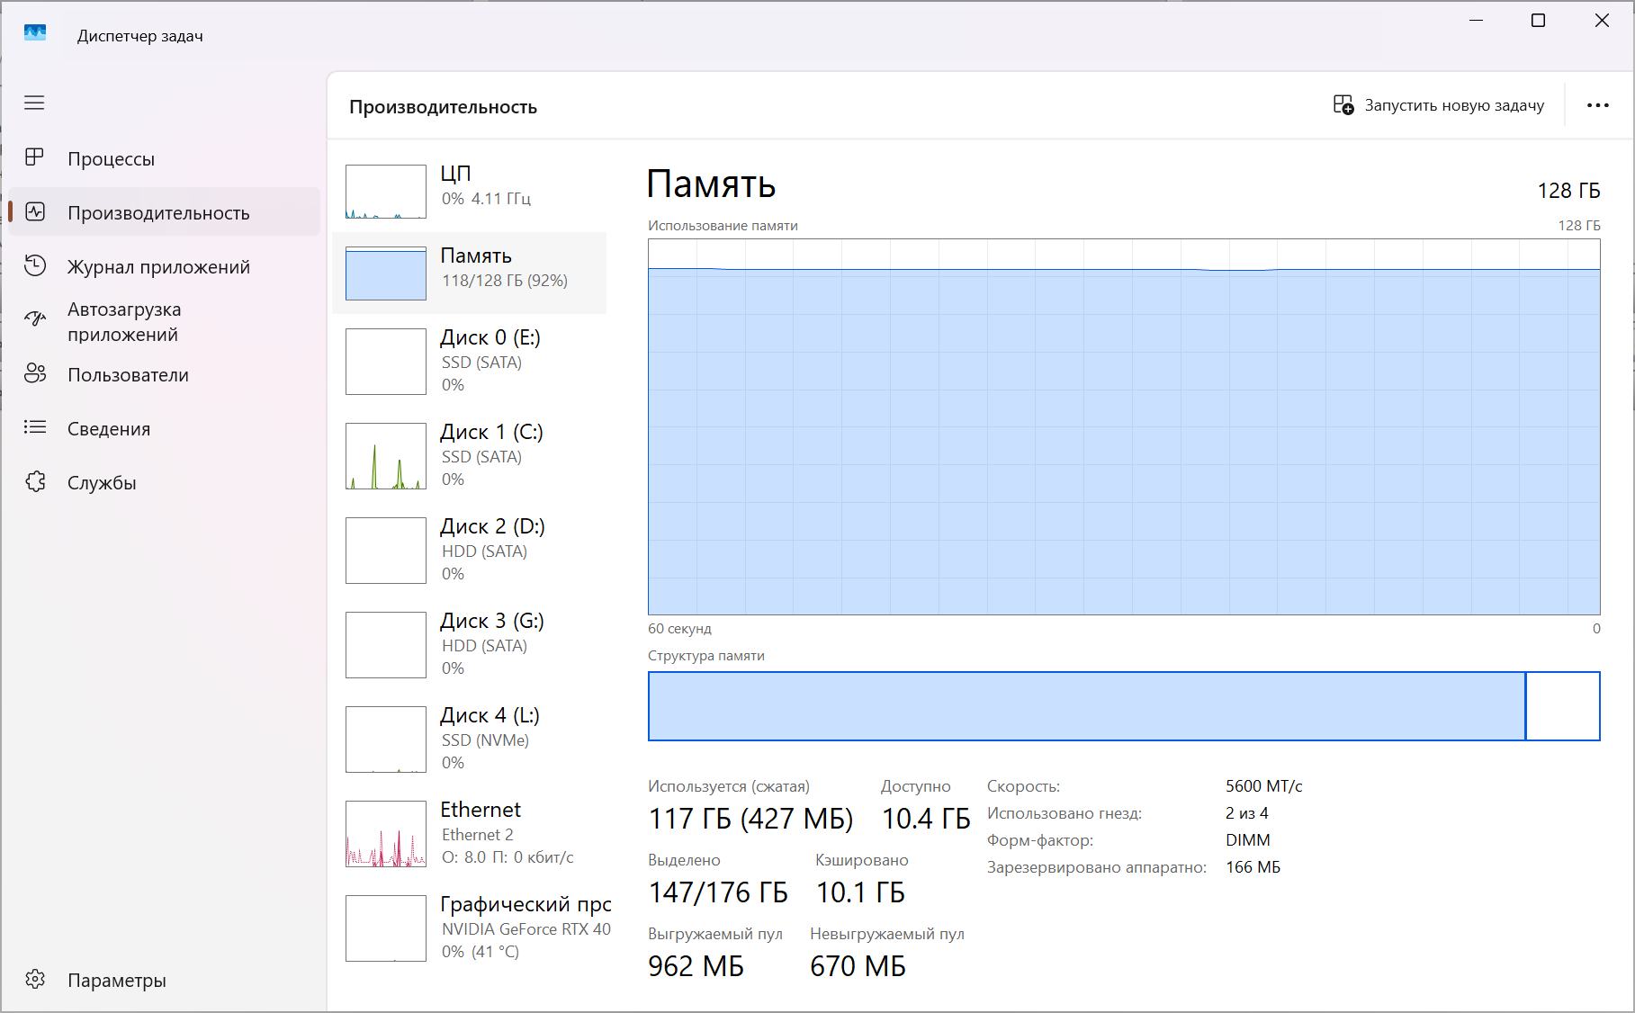Open Services via the puzzle icon
This screenshot has height=1013, width=1635.
[x=34, y=482]
